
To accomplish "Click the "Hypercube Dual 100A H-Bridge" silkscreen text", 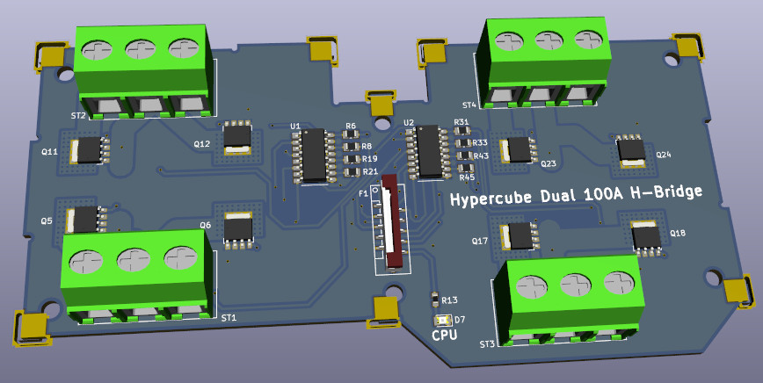I will click(576, 194).
